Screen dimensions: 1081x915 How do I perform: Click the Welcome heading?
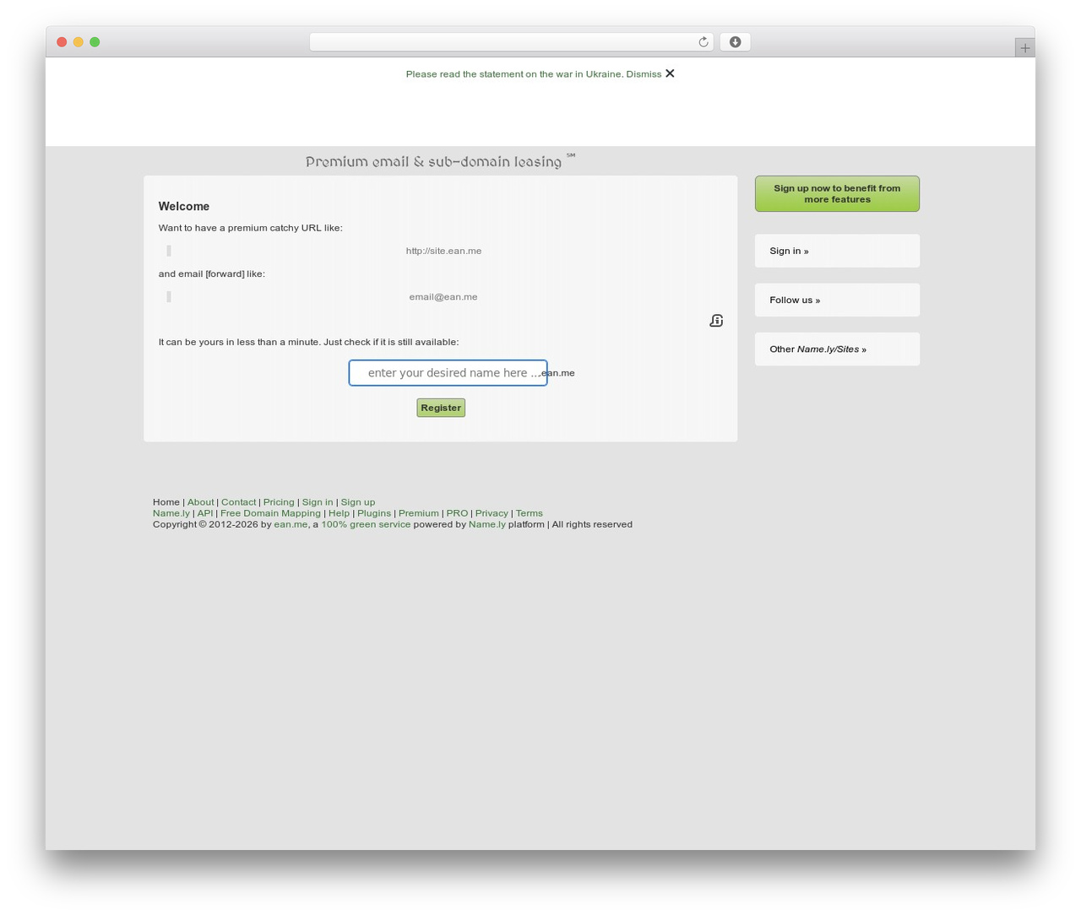(184, 207)
